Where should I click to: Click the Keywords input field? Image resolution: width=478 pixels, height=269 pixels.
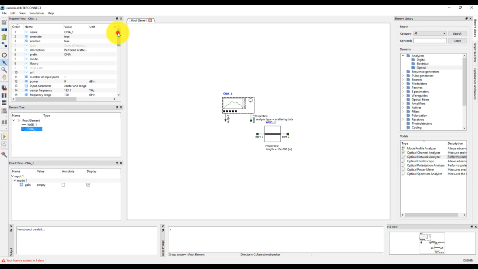point(430,41)
